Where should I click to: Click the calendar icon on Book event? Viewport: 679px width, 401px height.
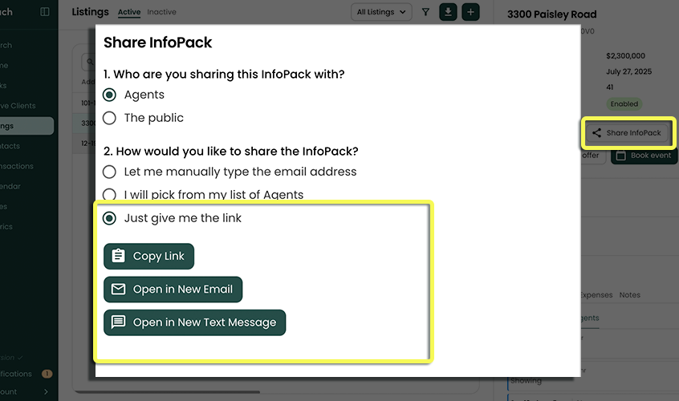(620, 156)
